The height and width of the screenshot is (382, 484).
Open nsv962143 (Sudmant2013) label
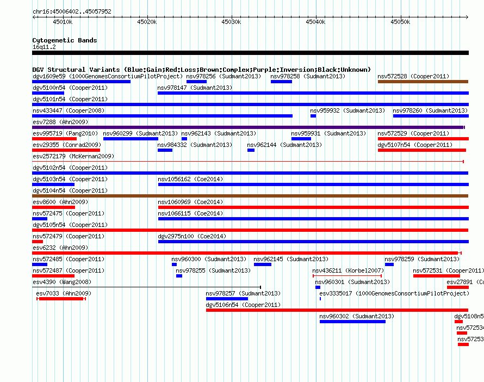coord(219,133)
